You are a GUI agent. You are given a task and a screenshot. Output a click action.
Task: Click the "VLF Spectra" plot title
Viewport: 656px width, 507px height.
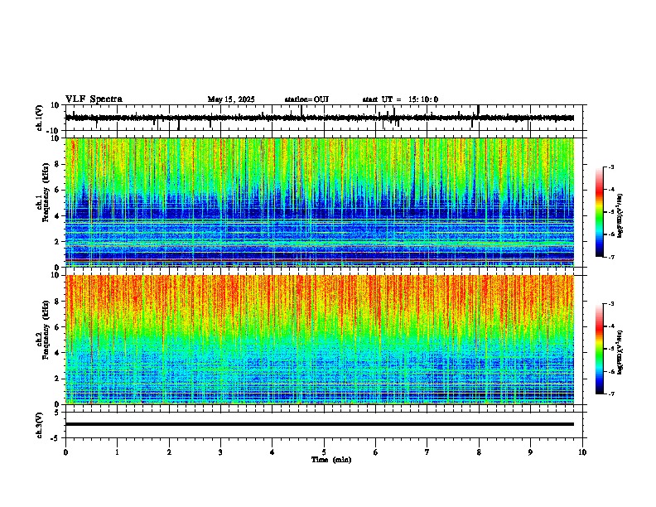tap(94, 99)
